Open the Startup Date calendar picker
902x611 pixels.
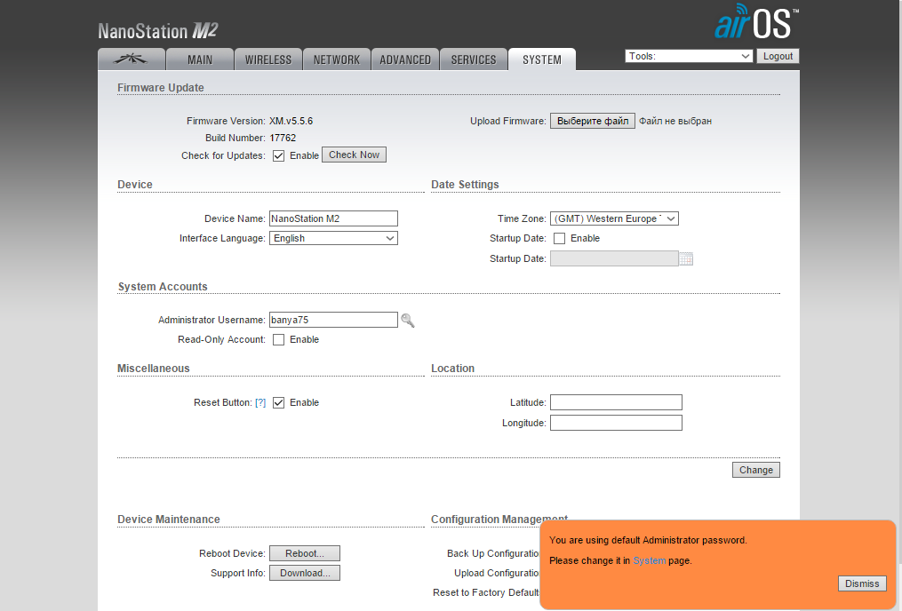point(685,259)
